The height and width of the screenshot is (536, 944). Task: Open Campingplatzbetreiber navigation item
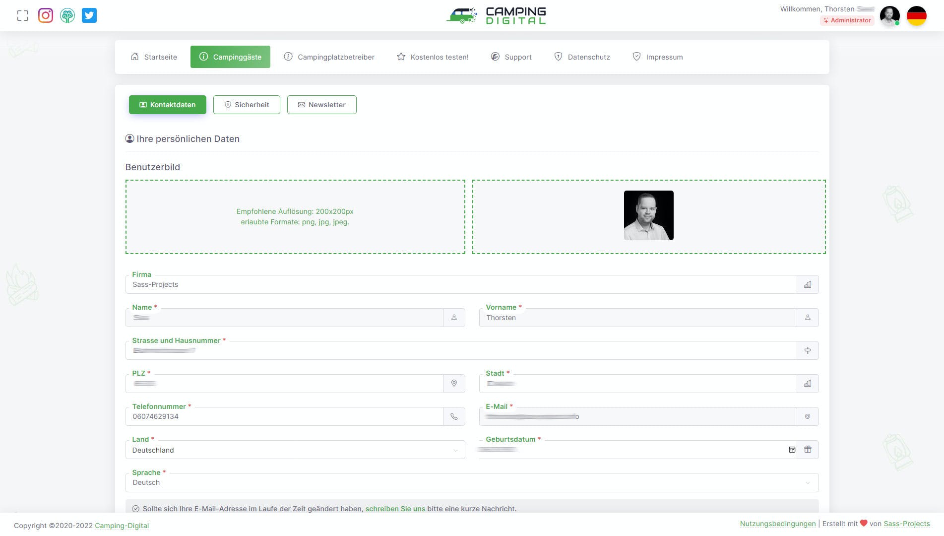[x=329, y=57]
